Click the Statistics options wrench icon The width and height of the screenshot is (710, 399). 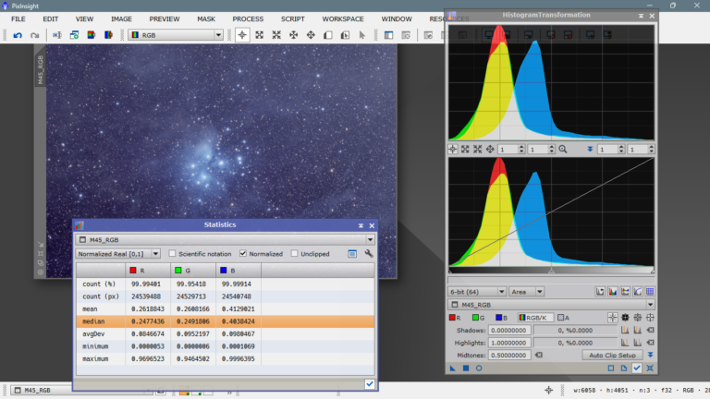(369, 253)
